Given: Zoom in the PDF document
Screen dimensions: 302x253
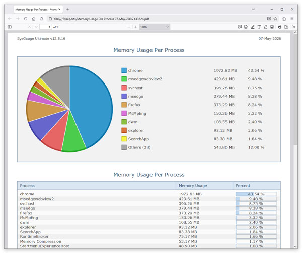Looking at the screenshot, I should 135,27.
